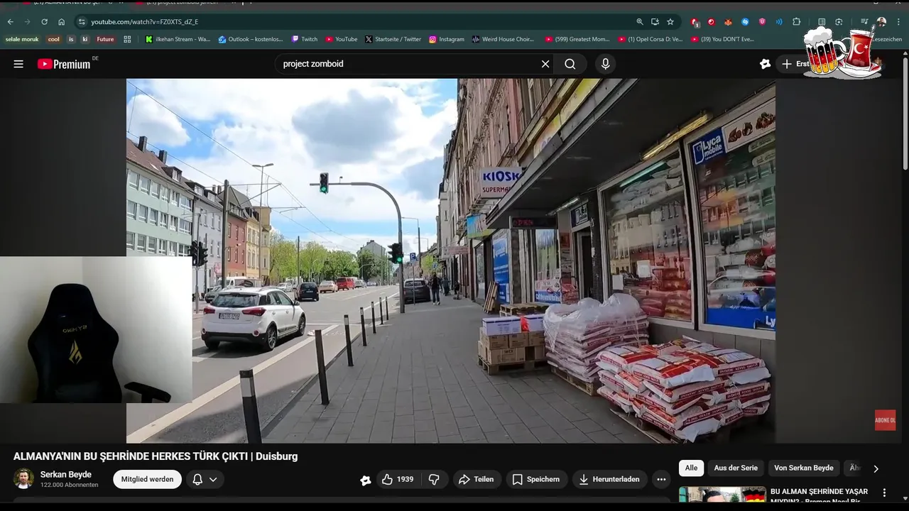Open the sparkle Ask icon in the YouTube header

pos(765,64)
